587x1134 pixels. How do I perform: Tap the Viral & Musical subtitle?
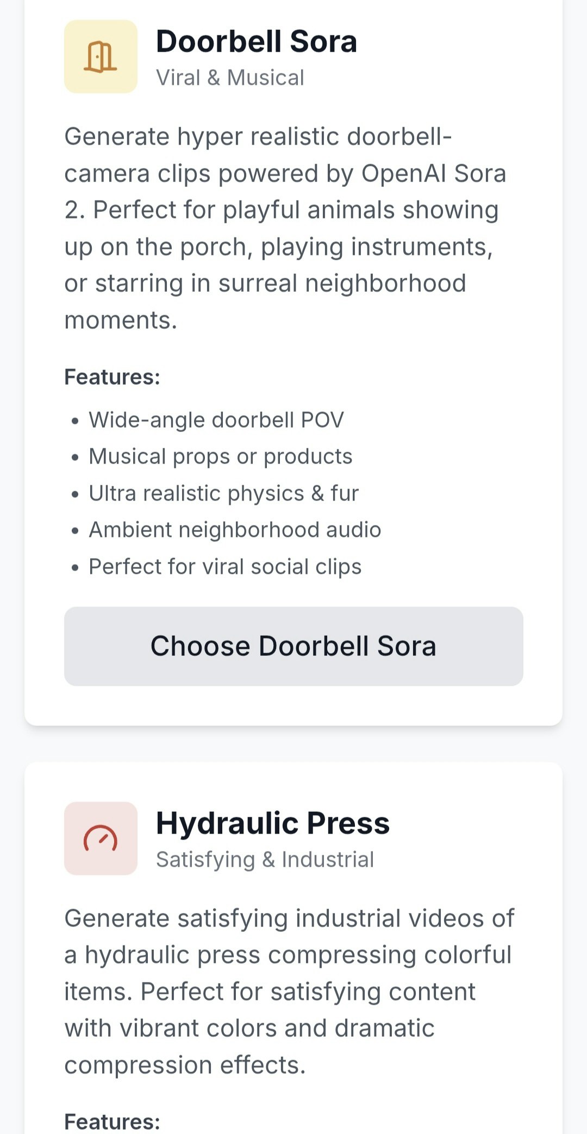coord(230,78)
